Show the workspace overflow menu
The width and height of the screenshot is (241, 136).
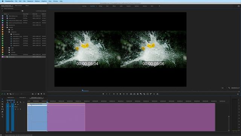[159, 6]
